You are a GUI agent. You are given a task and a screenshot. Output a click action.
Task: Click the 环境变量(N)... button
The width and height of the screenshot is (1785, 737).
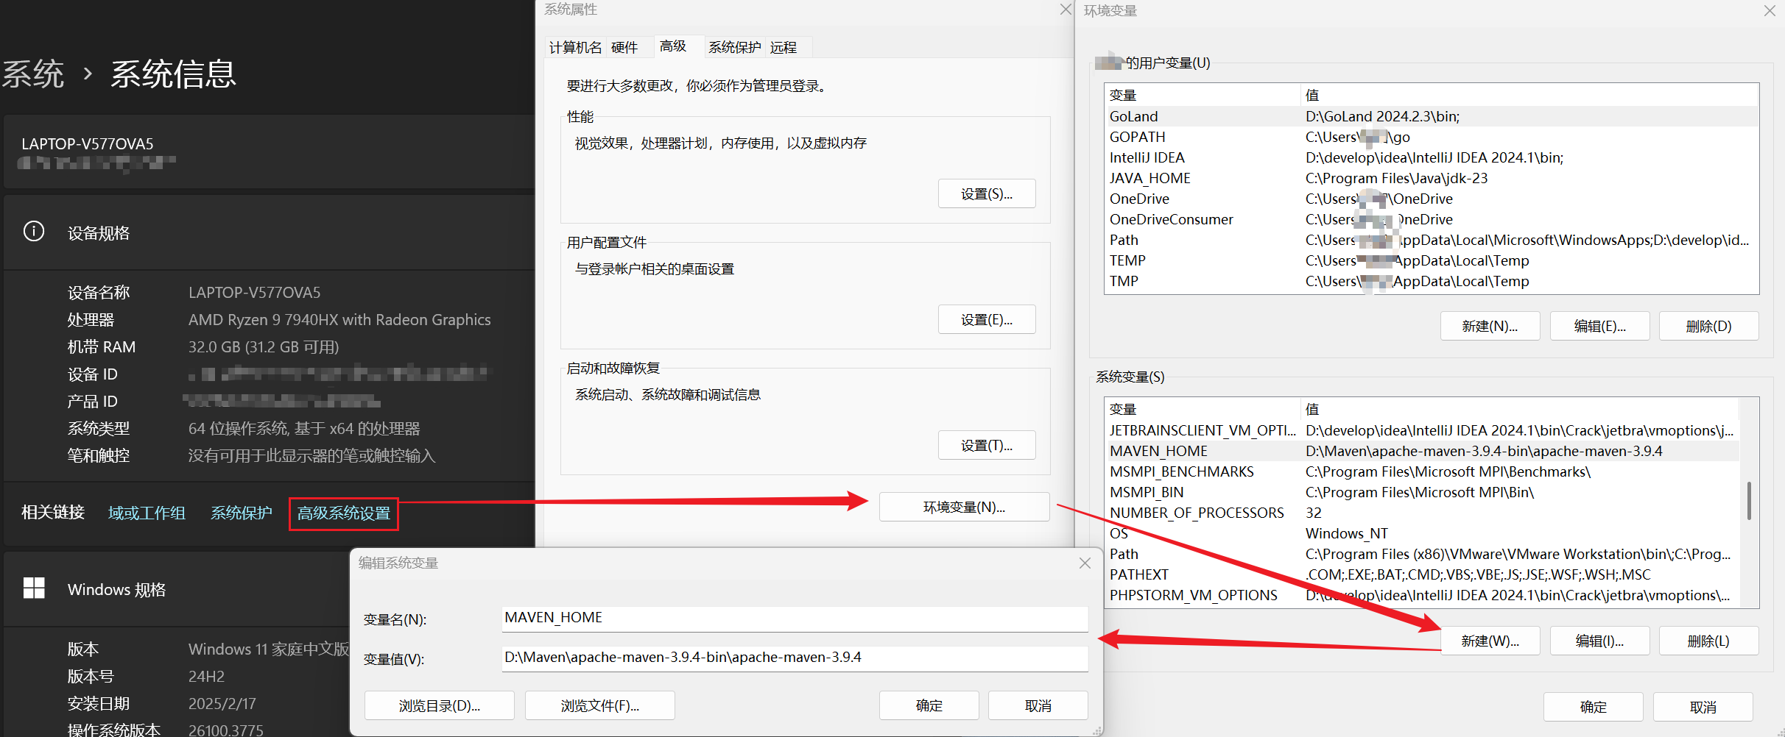pos(964,507)
